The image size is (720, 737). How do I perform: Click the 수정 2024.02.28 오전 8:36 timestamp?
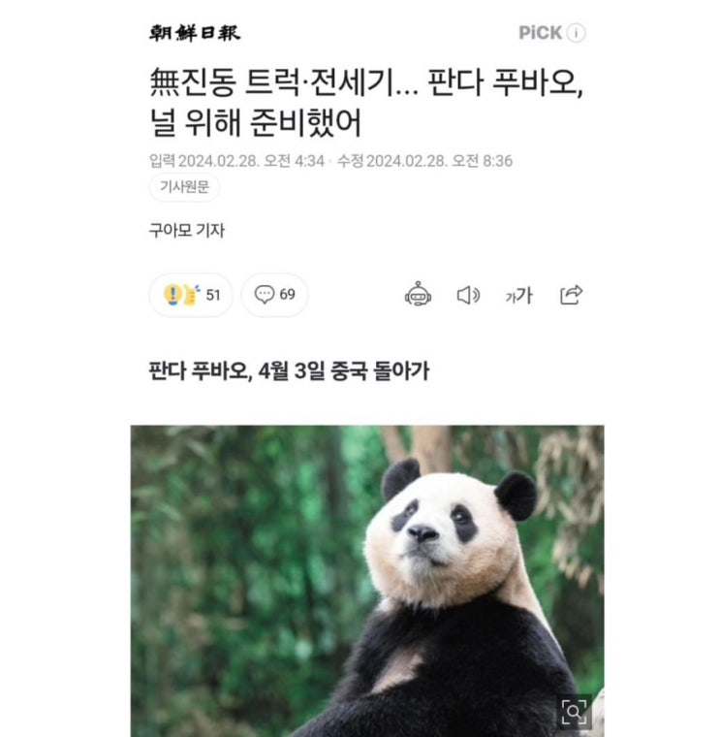(x=424, y=161)
